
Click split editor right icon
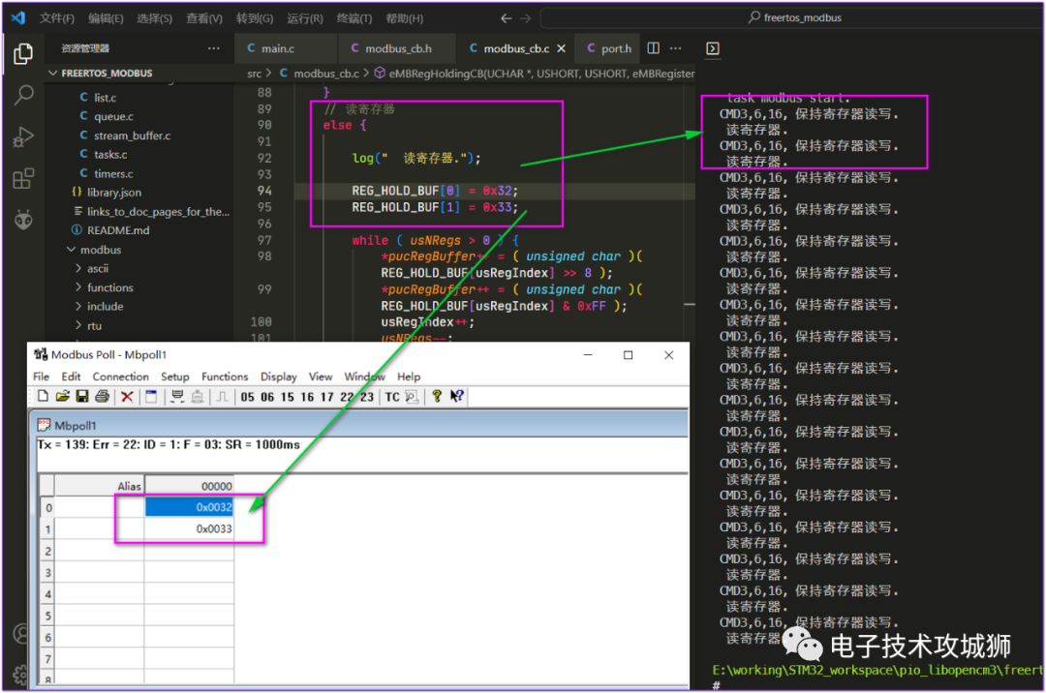tap(654, 48)
